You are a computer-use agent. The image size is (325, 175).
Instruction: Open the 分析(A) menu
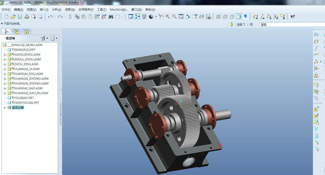pyautogui.click(x=56, y=10)
